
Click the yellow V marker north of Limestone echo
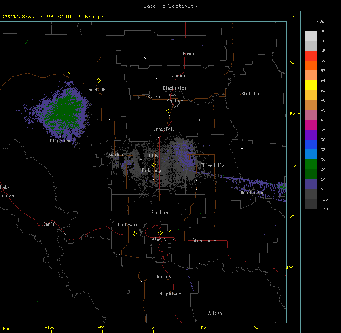(x=69, y=73)
